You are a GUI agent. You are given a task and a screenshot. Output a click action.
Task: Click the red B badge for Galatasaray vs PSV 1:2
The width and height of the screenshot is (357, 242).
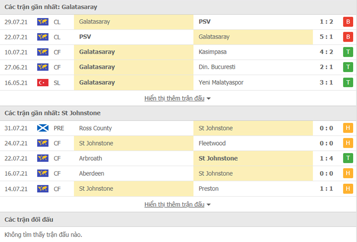tap(348, 22)
